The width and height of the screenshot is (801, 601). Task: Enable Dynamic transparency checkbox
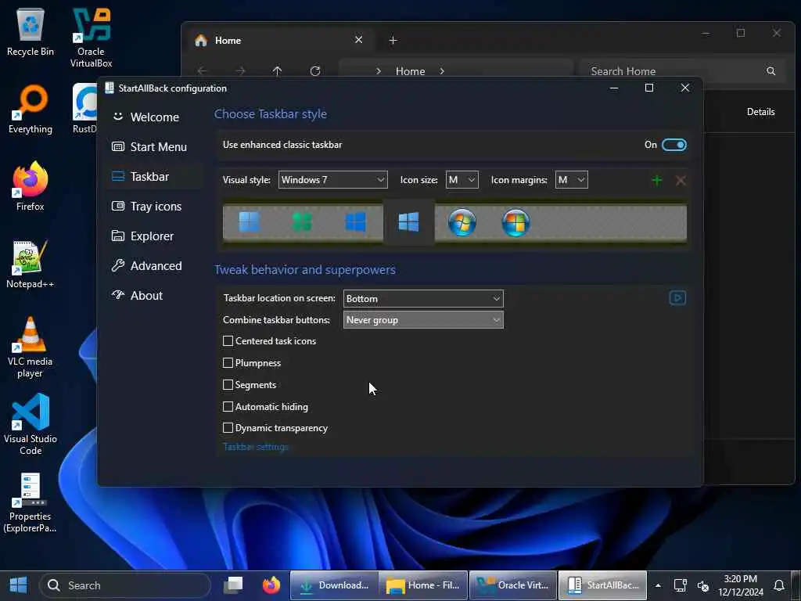[x=228, y=428]
